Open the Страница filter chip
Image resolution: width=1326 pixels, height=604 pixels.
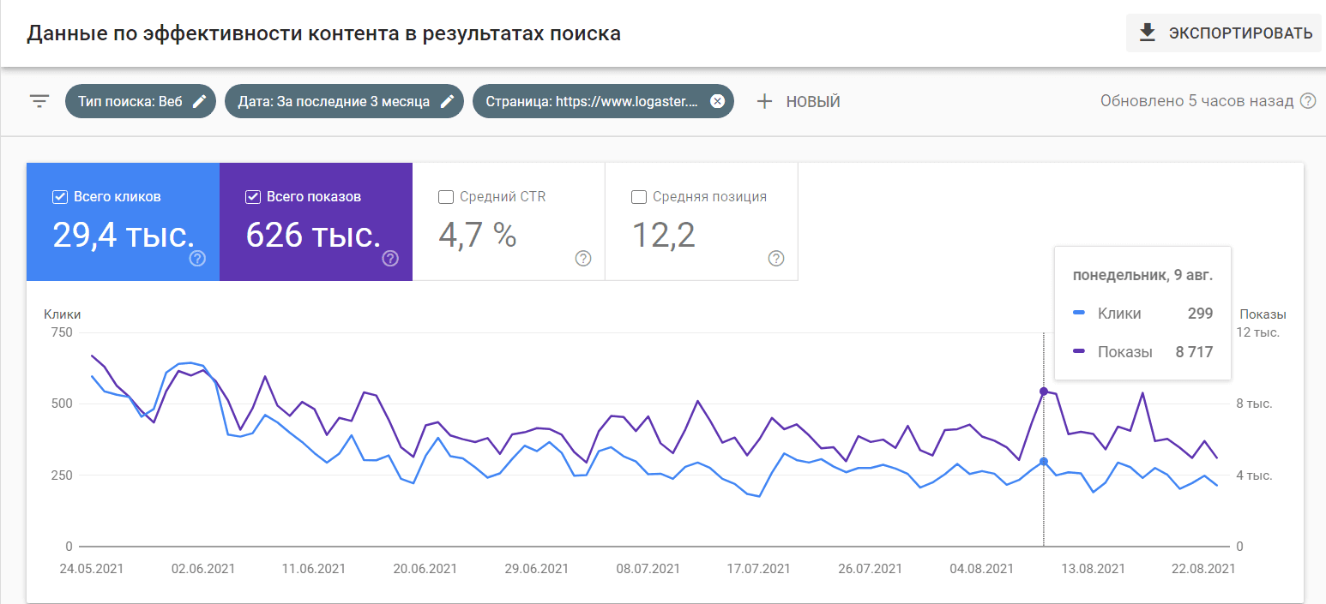pos(603,101)
